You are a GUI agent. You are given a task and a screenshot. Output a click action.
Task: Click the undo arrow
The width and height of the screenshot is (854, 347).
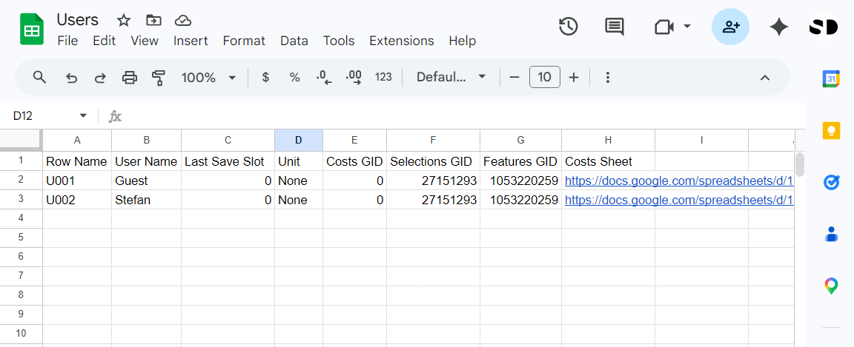pyautogui.click(x=72, y=78)
